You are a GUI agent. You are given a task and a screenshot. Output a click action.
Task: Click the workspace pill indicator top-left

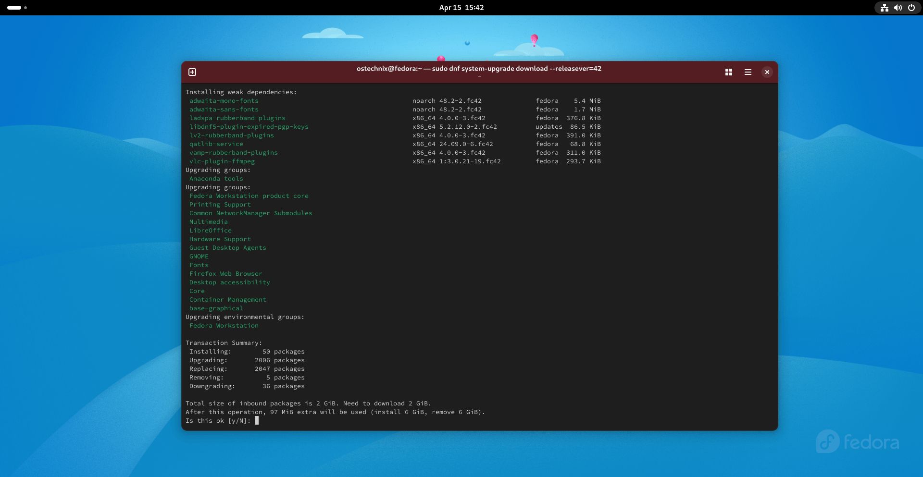16,8
